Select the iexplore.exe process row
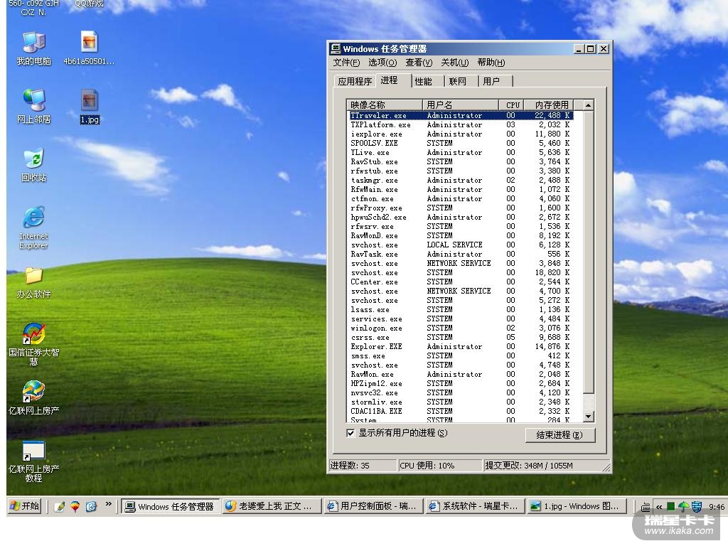Image resolution: width=728 pixels, height=546 pixels. tap(377, 134)
